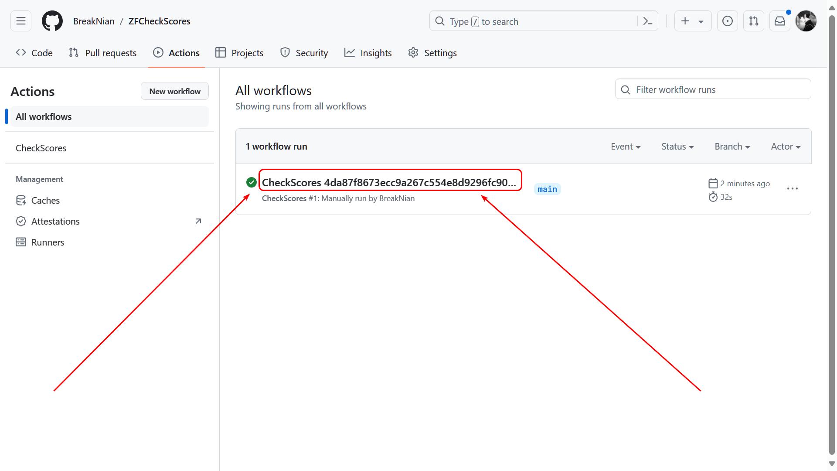837x471 pixels.
Task: Open the notifications inbox icon
Action: [x=779, y=21]
